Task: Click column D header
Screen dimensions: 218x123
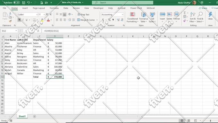Action: (x=55, y=36)
